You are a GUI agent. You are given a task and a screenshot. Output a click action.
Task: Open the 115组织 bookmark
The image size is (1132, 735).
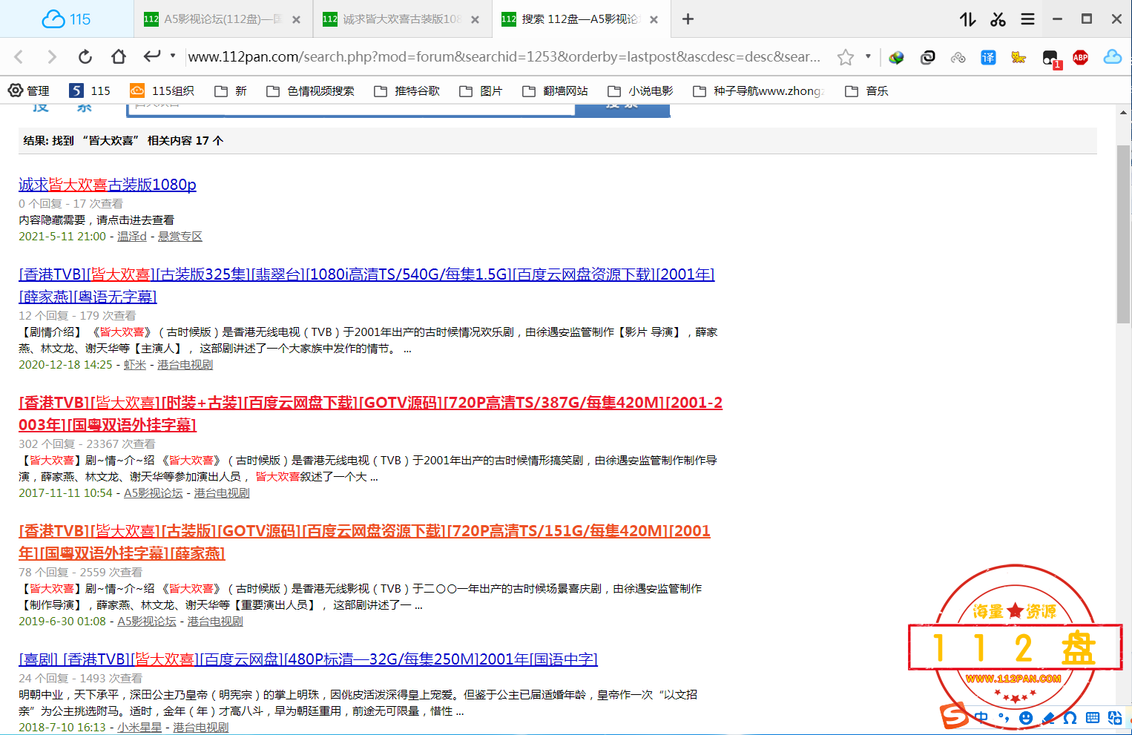tap(162, 90)
